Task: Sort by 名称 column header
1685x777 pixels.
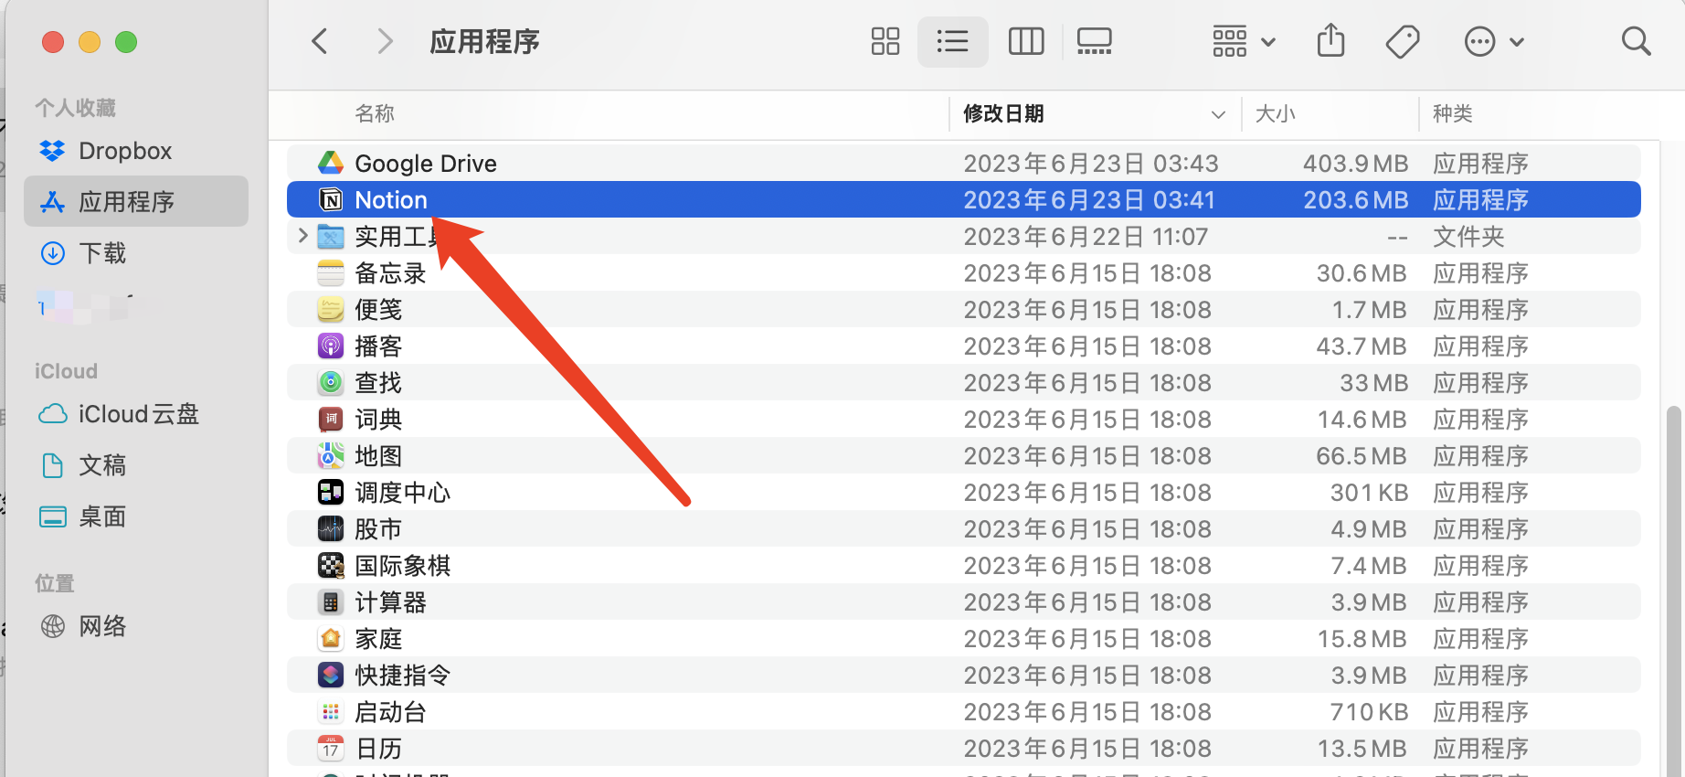Action: coord(375,113)
